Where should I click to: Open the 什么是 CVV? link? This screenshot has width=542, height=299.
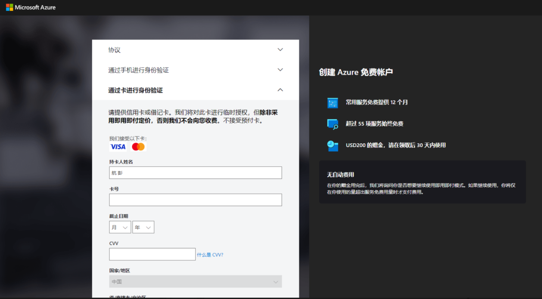point(210,254)
